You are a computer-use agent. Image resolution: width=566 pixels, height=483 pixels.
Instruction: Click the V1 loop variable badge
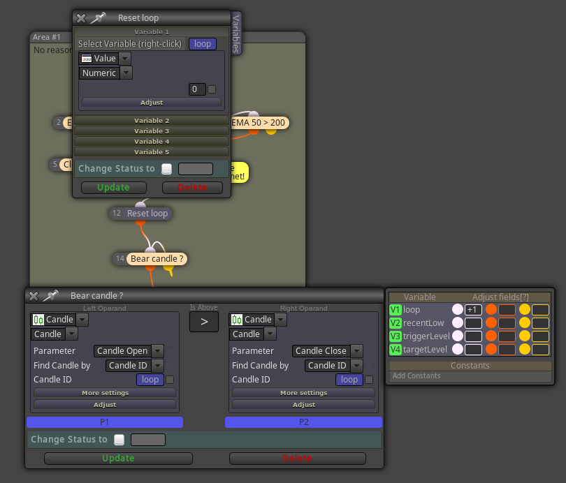[x=396, y=310]
